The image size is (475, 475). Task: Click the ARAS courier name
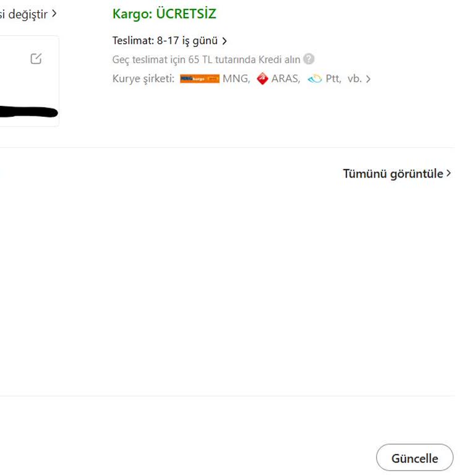click(x=286, y=79)
